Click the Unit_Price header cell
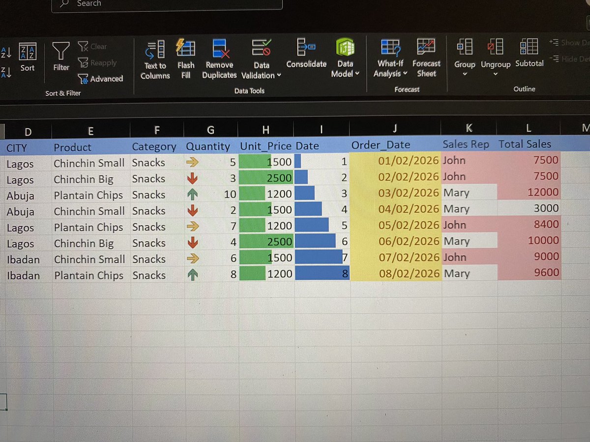The image size is (590, 442). coord(265,146)
